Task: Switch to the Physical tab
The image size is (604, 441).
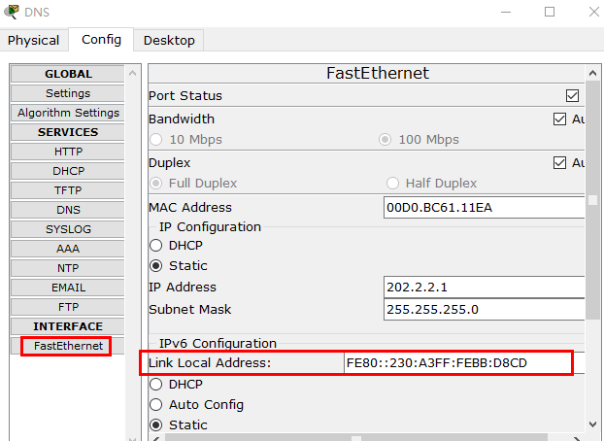Action: coord(33,41)
